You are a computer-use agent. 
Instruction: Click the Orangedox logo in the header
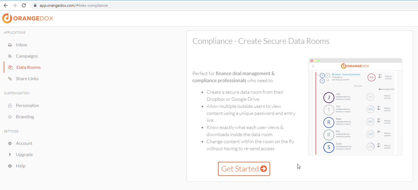coord(27,18)
